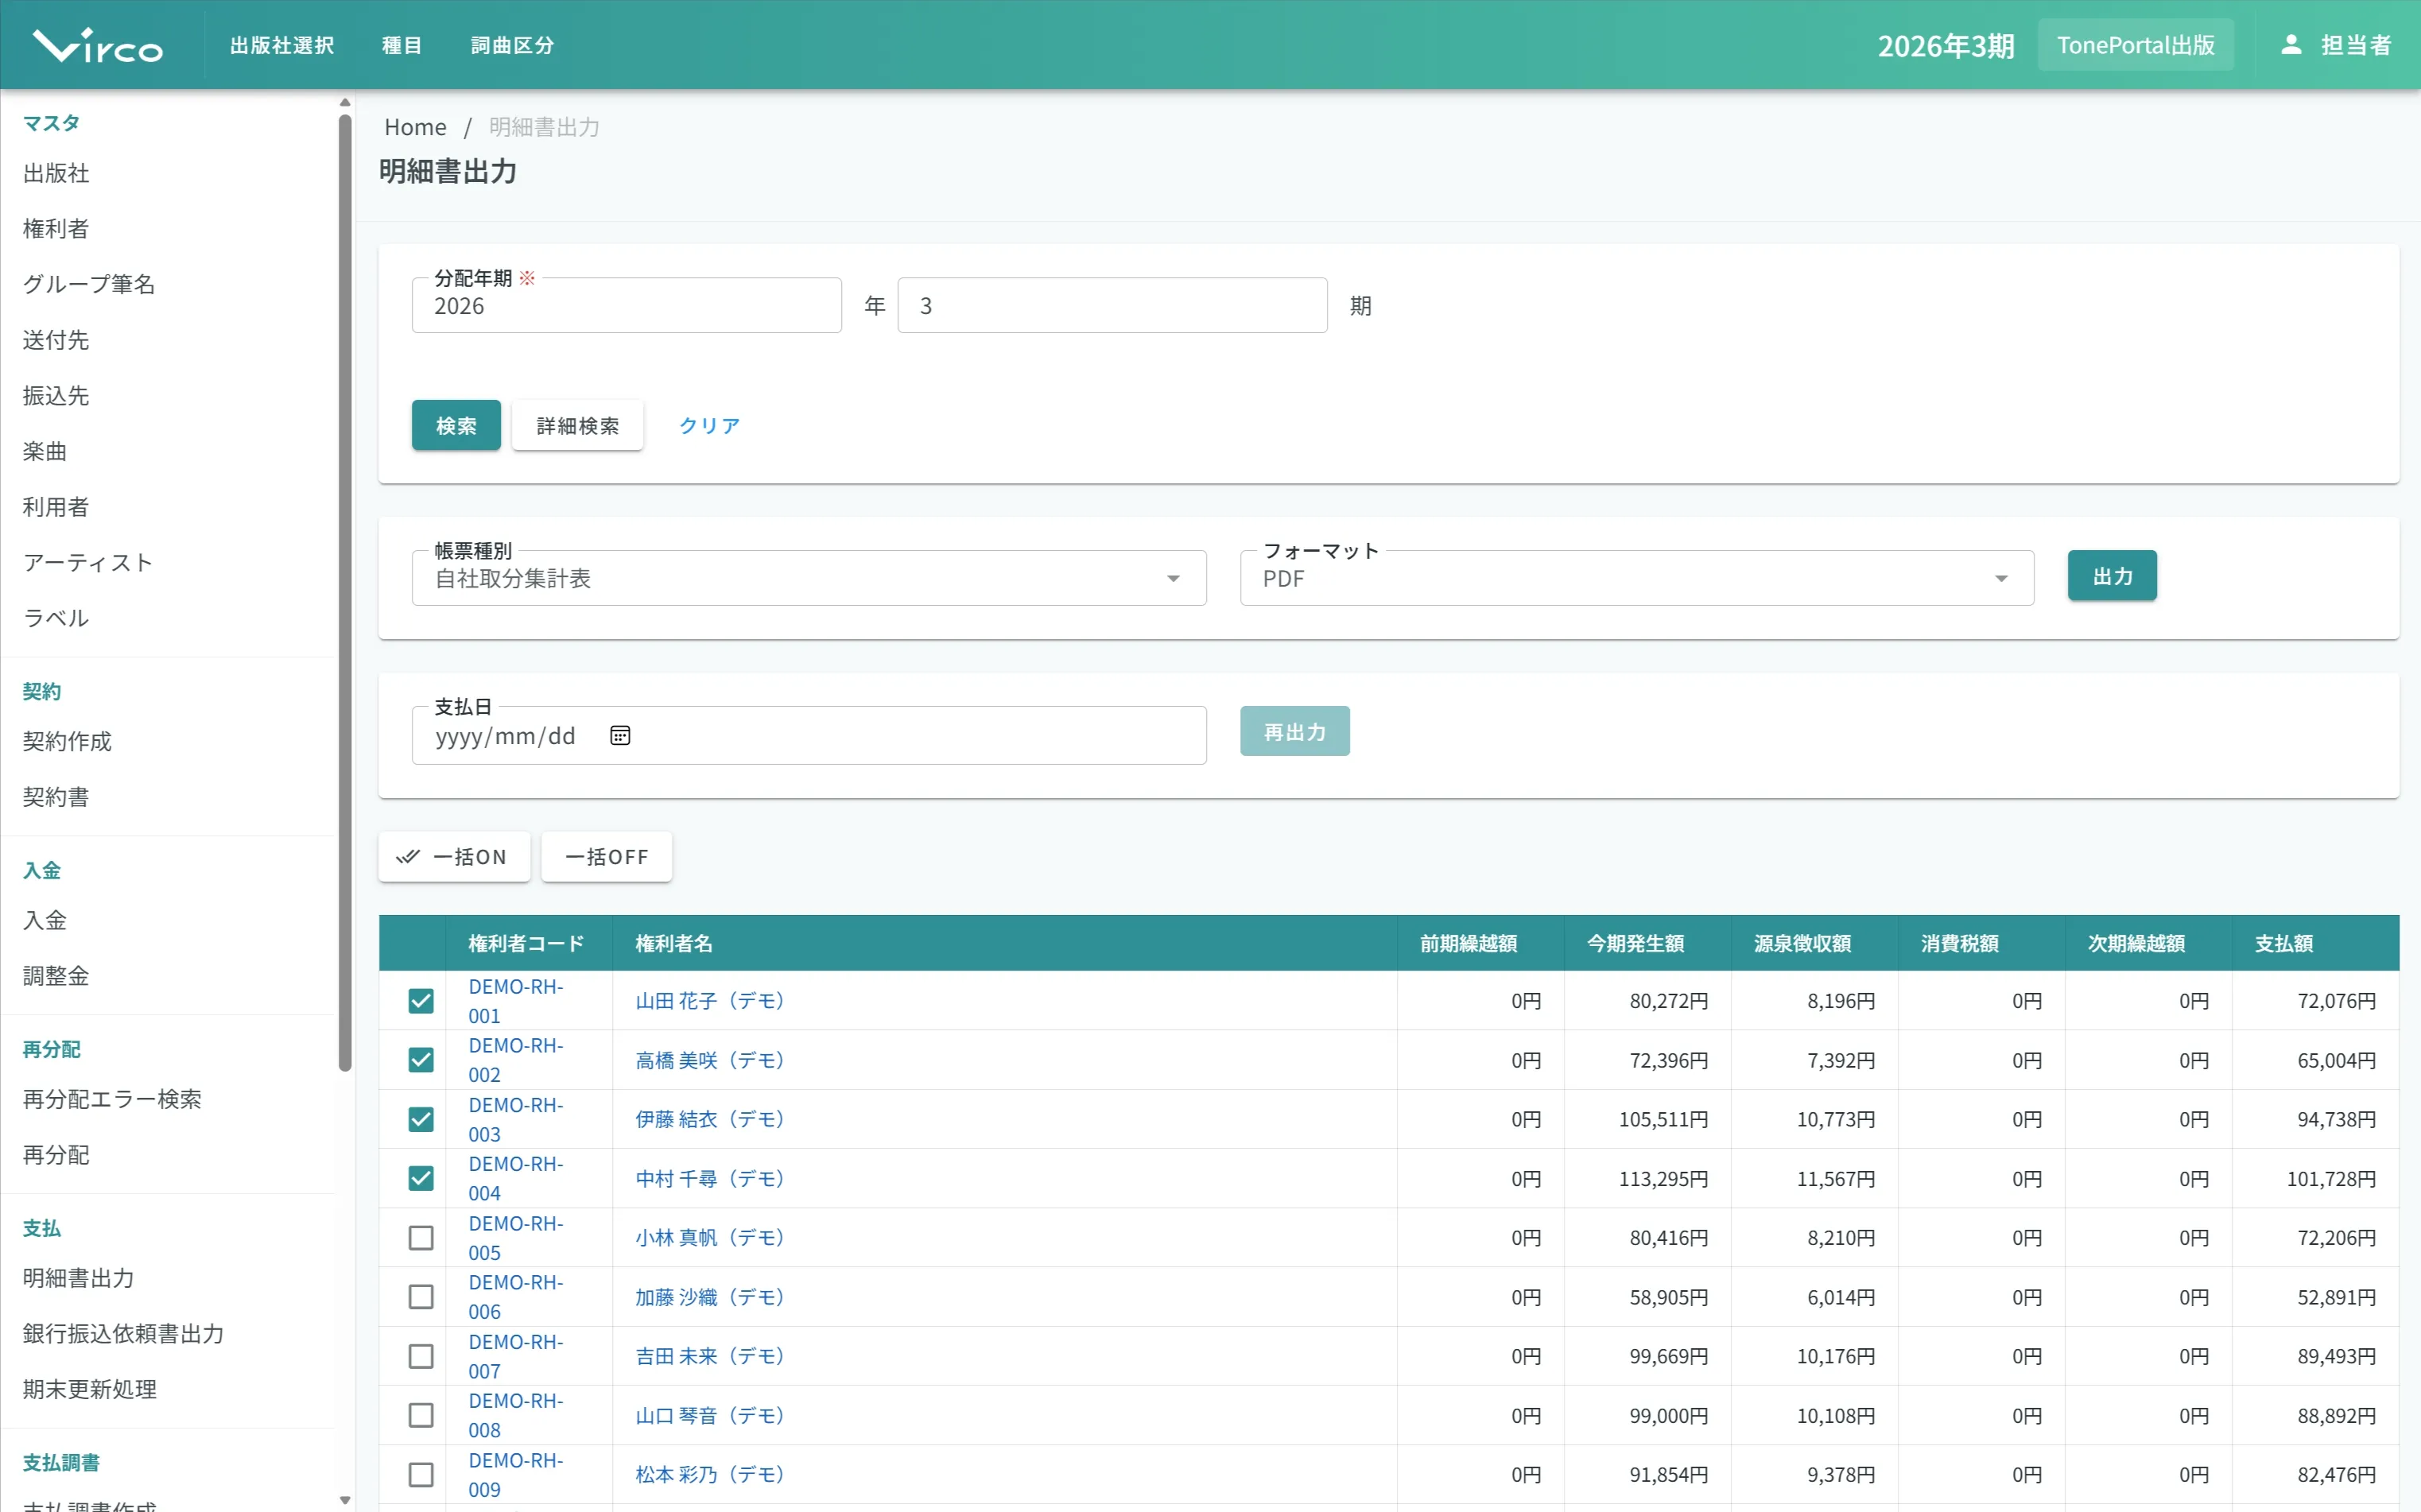Viewport: 2421px width, 1512px height.
Task: Click the 支払日 date input field
Action: click(x=809, y=736)
